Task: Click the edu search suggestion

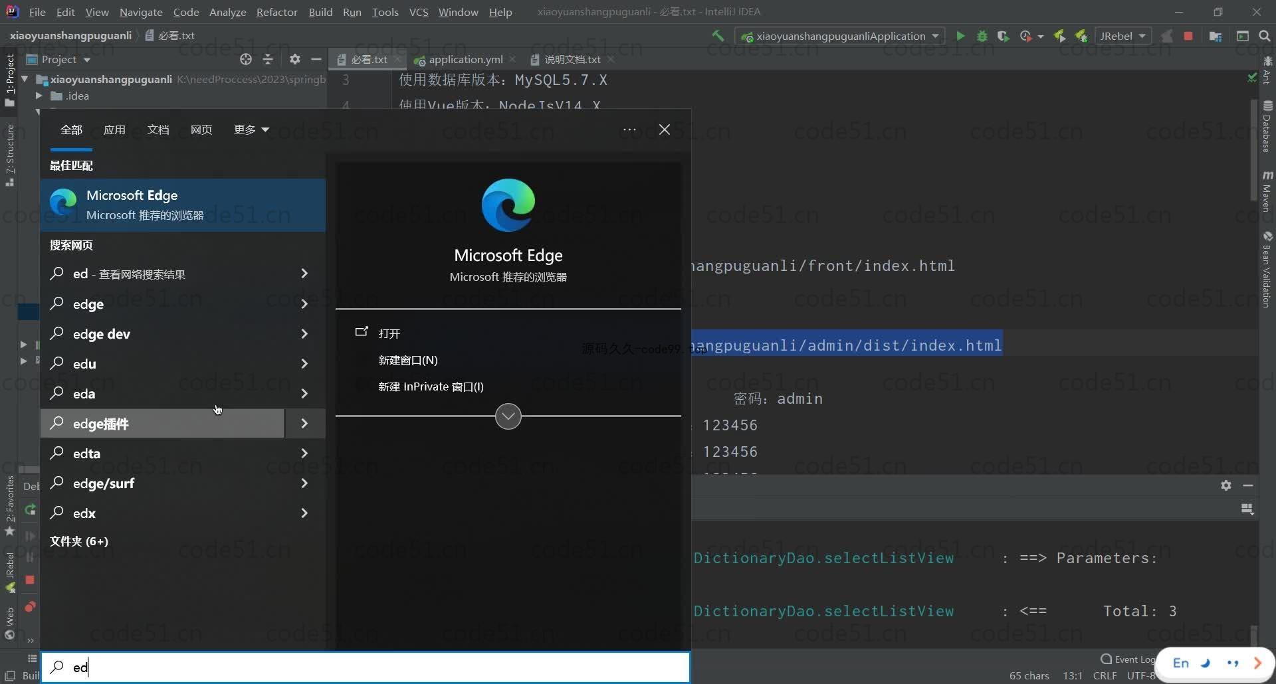Action: coord(163,363)
